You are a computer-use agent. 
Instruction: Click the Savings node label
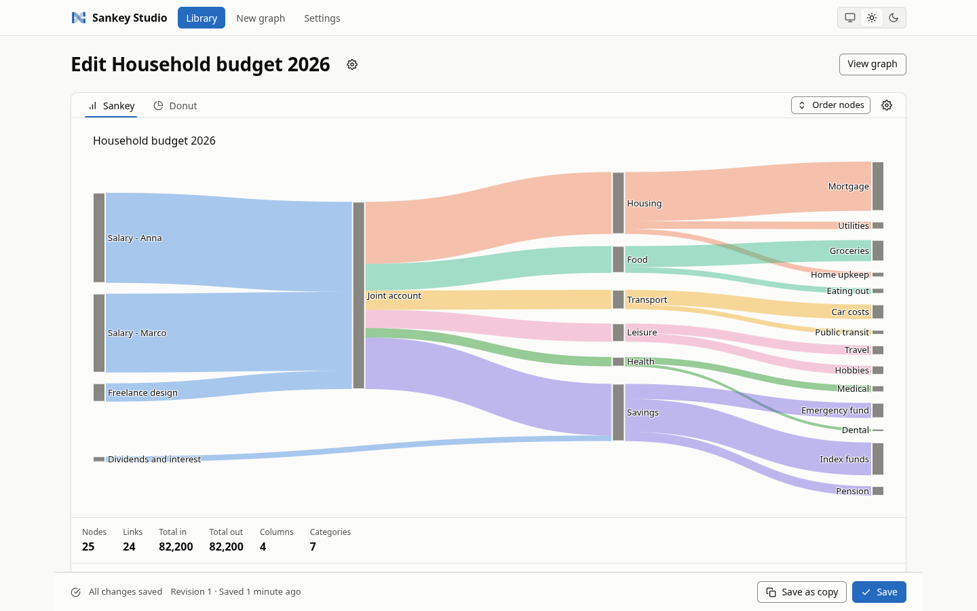pyautogui.click(x=643, y=413)
